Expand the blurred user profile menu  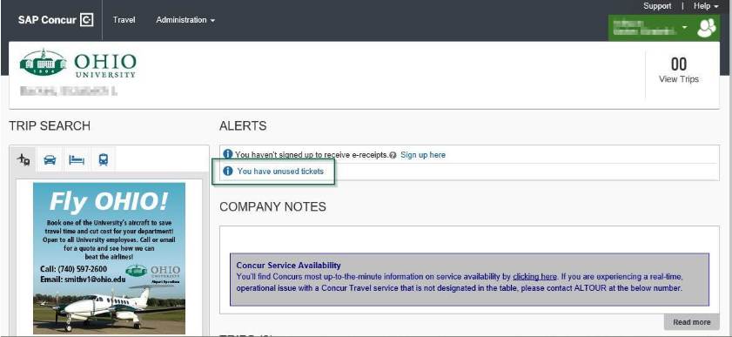[x=649, y=28]
